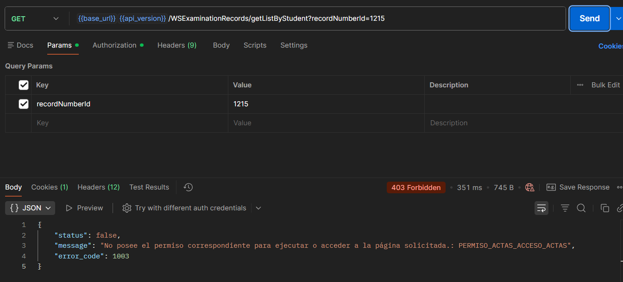
Task: Expand the auth credentials chevron
Action: [x=258, y=208]
